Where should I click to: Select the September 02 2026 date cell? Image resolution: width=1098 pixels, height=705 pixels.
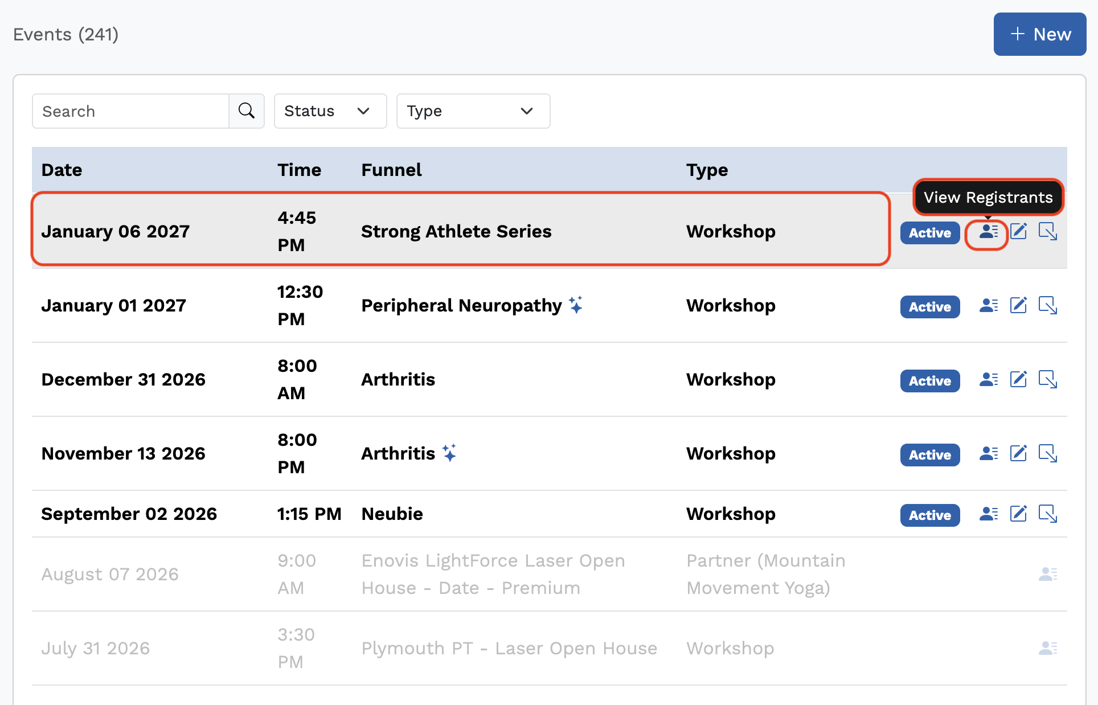[x=129, y=514]
